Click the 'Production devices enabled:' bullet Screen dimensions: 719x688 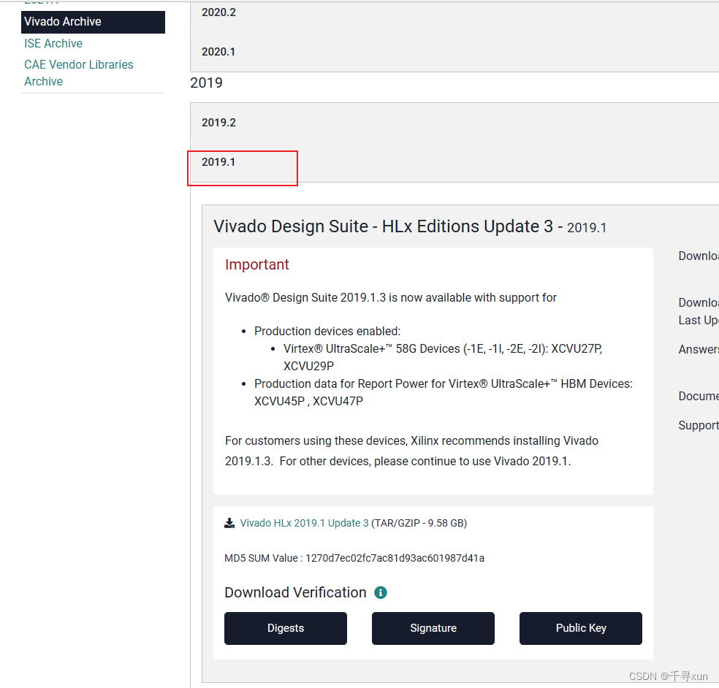click(x=327, y=331)
